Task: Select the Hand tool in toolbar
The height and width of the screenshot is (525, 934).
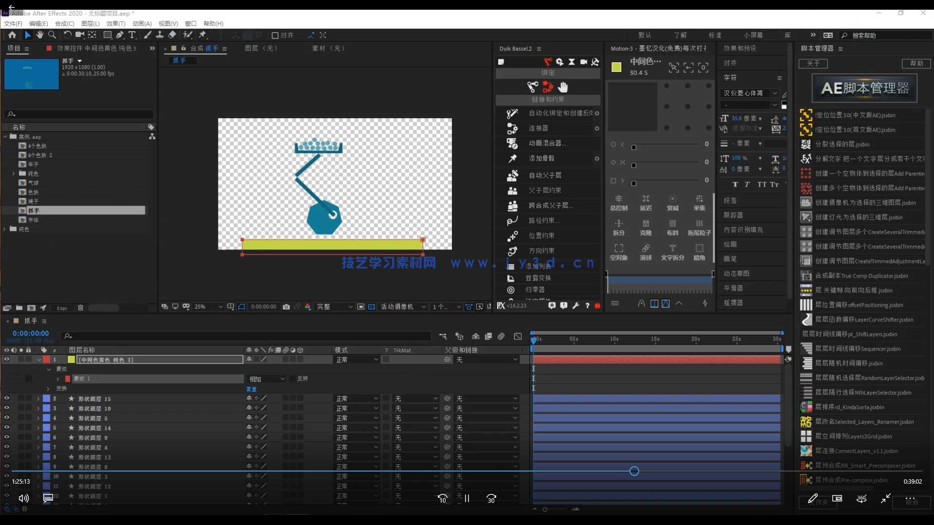Action: pos(39,35)
